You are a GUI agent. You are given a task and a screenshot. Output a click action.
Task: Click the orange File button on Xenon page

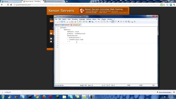tap(51, 21)
